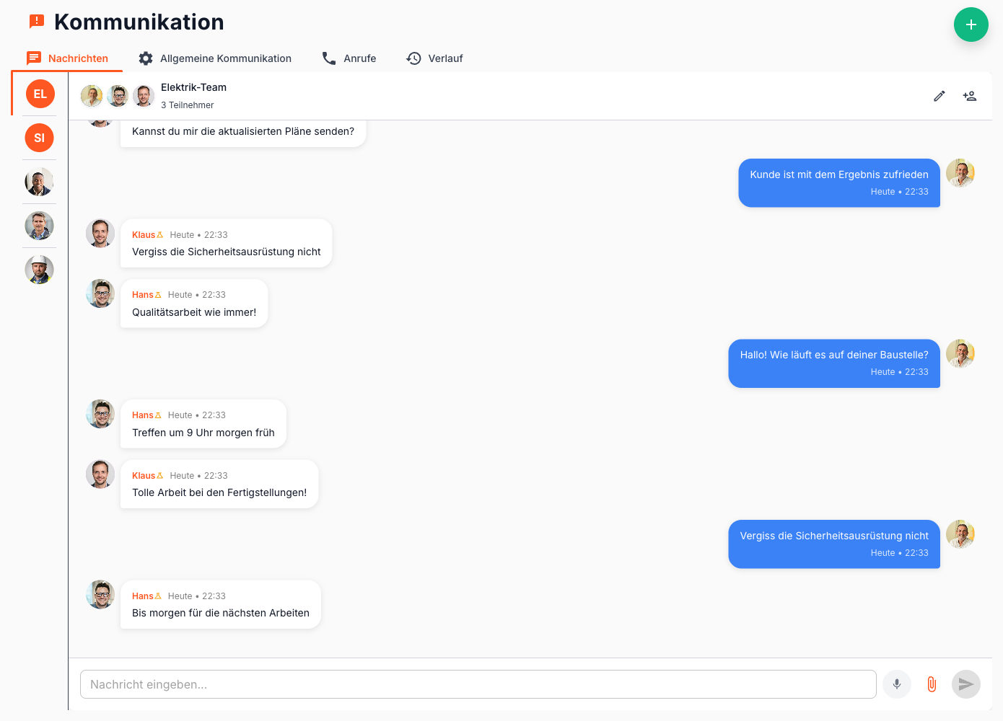Click the Nachricht eingeben input field
Image resolution: width=1003 pixels, height=721 pixels.
[x=478, y=684]
